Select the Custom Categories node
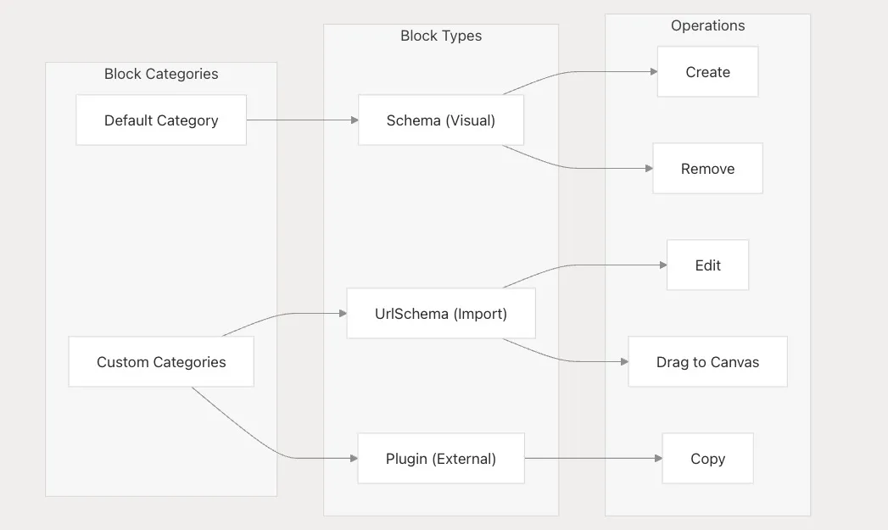 [x=161, y=362]
